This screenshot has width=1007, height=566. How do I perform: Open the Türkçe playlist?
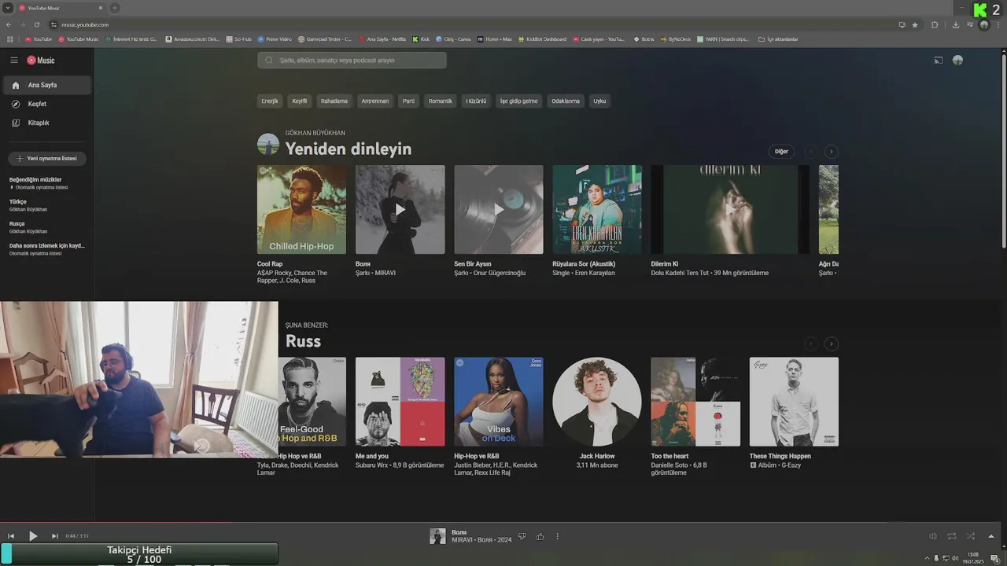(47, 204)
